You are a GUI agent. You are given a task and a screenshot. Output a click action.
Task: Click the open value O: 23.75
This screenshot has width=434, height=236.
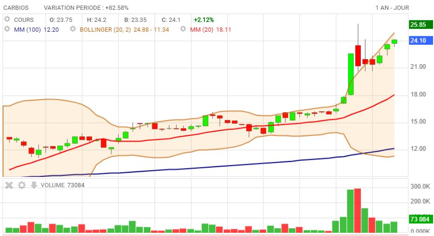tap(61, 20)
